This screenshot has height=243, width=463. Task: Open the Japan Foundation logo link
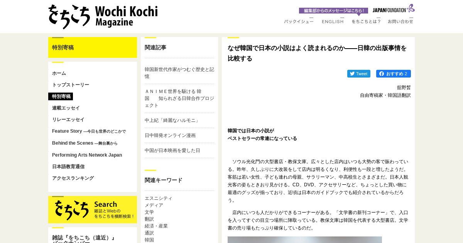tap(394, 9)
